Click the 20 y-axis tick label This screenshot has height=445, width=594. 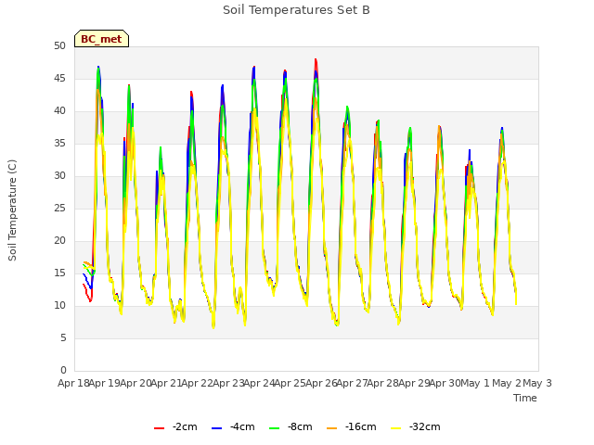coord(59,241)
